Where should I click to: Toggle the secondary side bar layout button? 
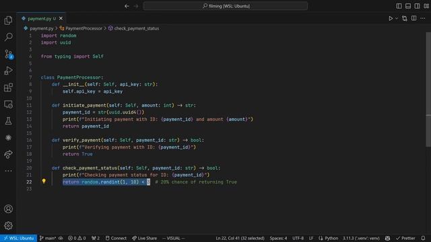pos(417,6)
